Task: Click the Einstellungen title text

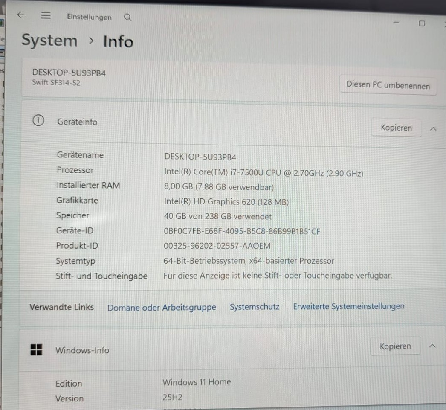Action: tap(89, 17)
